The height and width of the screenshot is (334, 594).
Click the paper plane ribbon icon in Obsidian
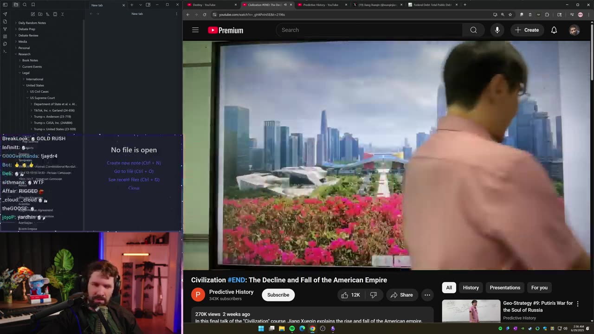pos(5,14)
